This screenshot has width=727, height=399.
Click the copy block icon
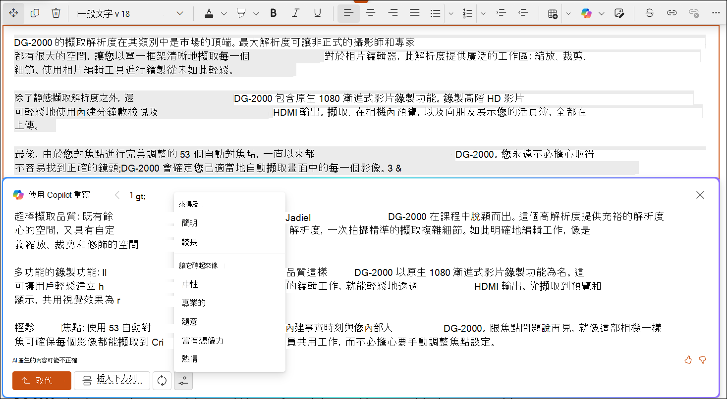pyautogui.click(x=35, y=13)
